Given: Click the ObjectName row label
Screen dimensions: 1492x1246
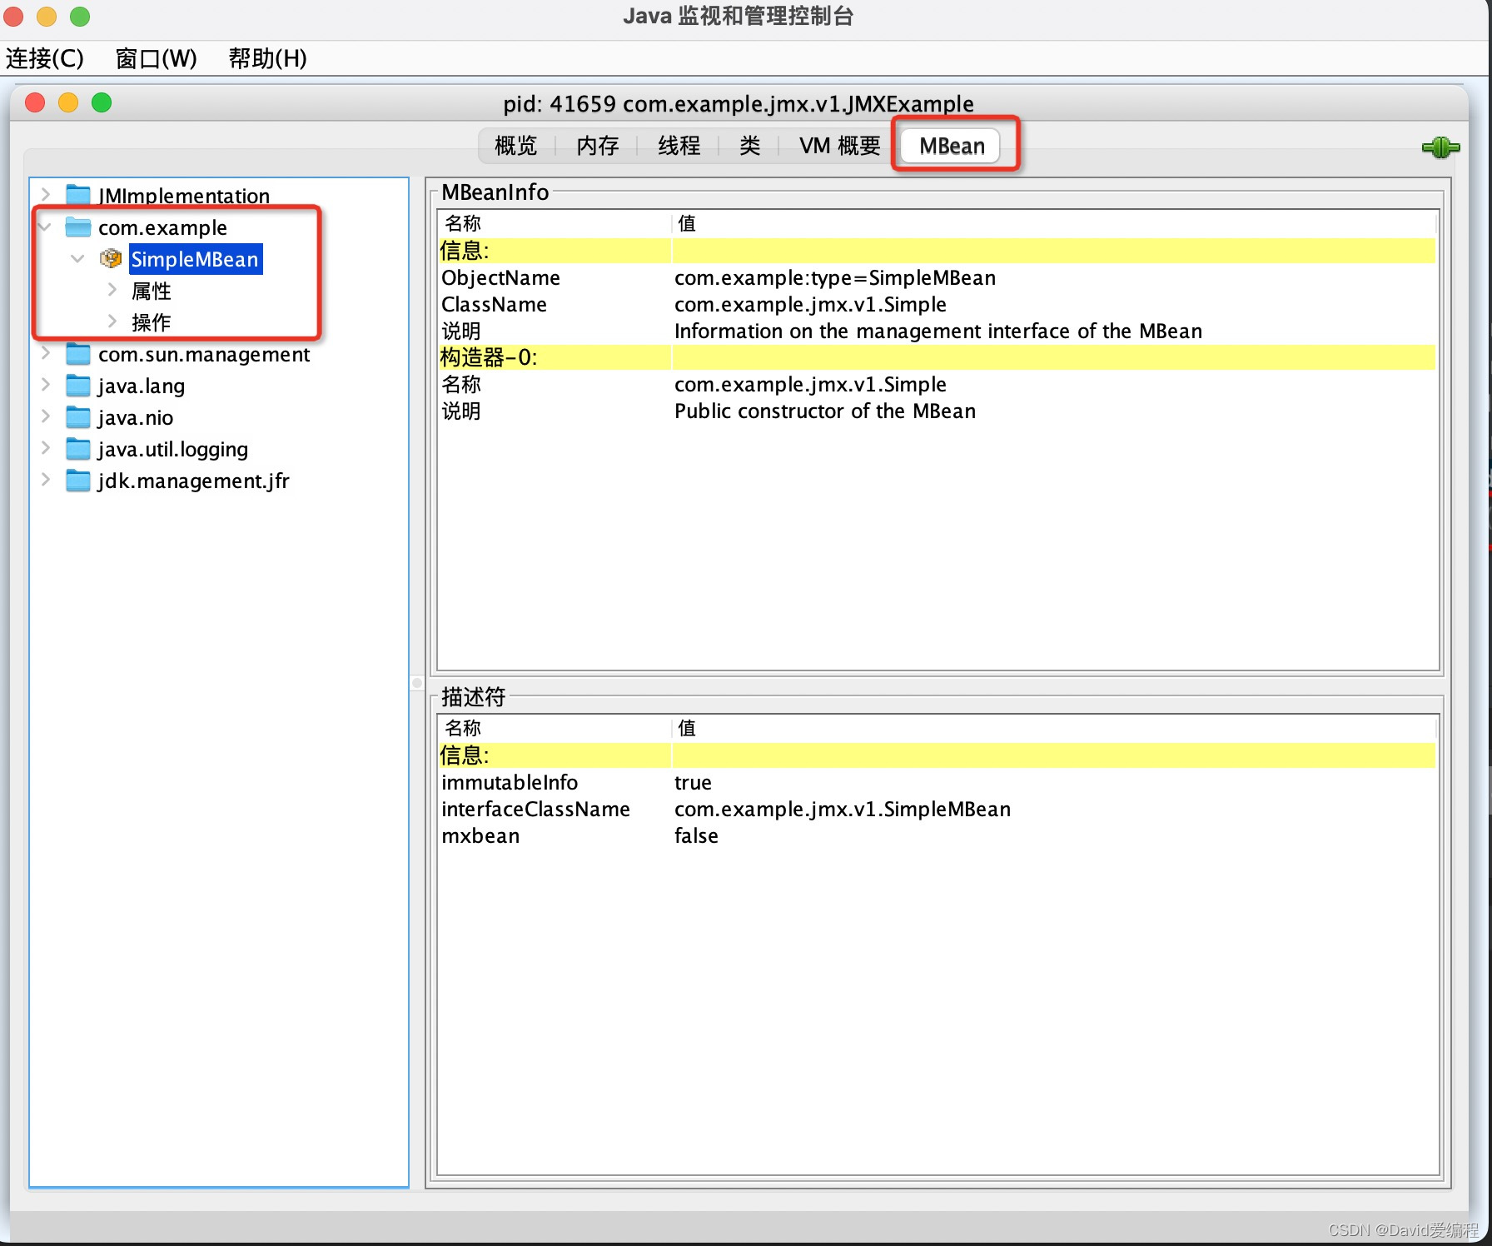Looking at the screenshot, I should (500, 277).
